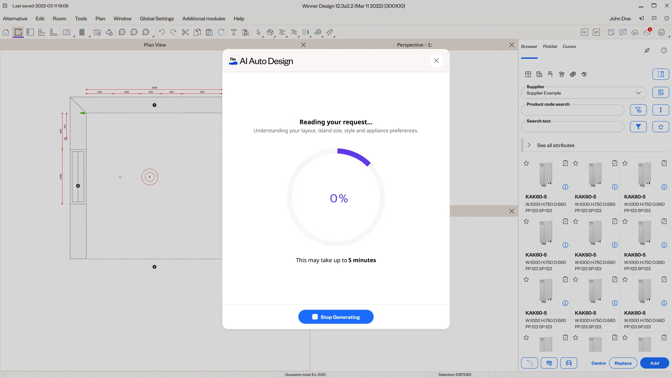Switch to the Picklist tab

tap(550, 47)
